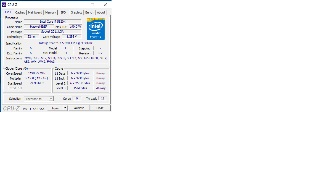Click the Close button at bottom
The width and height of the screenshot is (318, 179).
point(100,108)
